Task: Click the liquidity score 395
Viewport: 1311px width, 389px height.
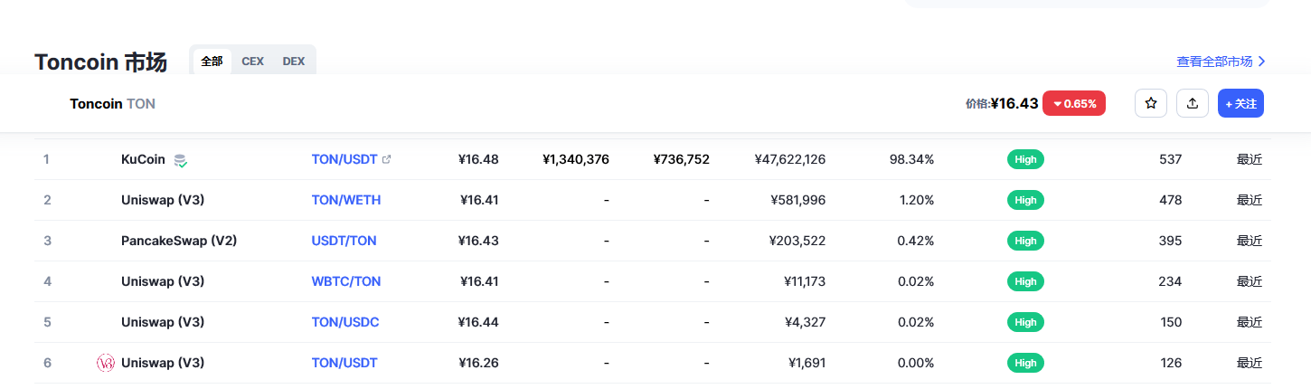Action: coord(1170,241)
